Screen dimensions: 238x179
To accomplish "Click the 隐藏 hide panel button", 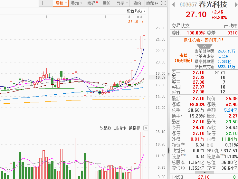I will (x=152, y=3).
